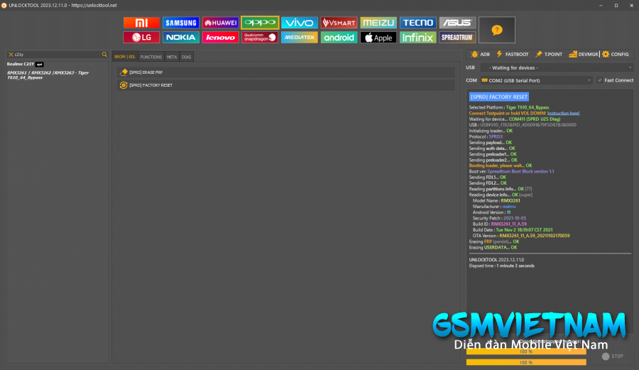
Task: Close the UnlockTool window
Action: click(631, 5)
